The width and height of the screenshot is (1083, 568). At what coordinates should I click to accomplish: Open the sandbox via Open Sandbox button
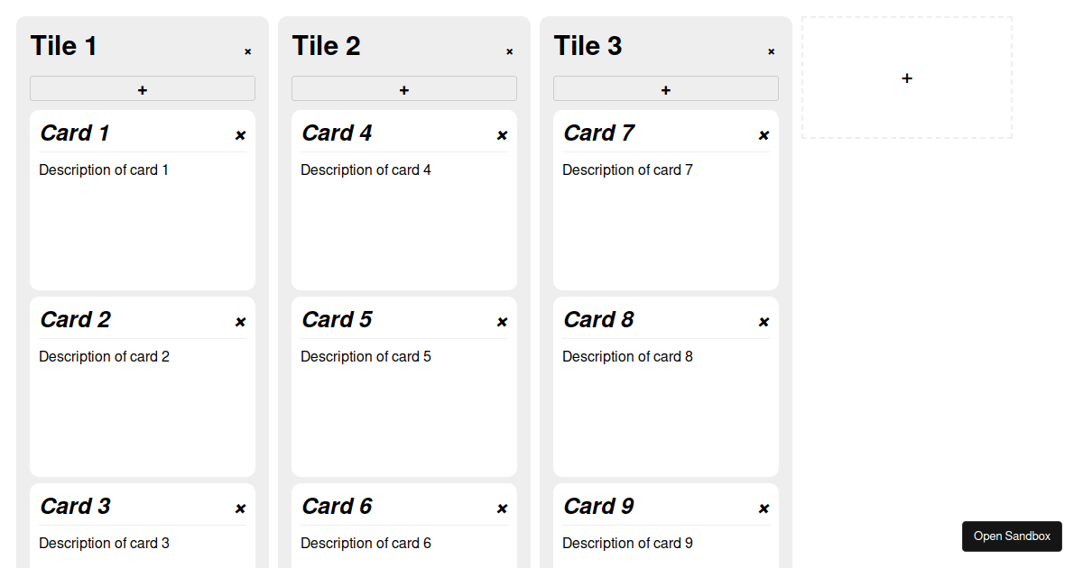tap(1012, 536)
